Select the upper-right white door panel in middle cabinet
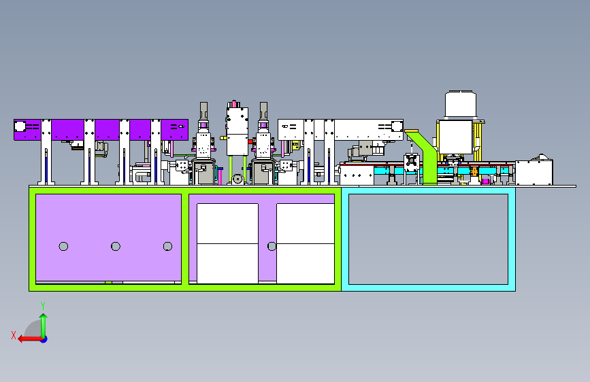 pos(306,224)
